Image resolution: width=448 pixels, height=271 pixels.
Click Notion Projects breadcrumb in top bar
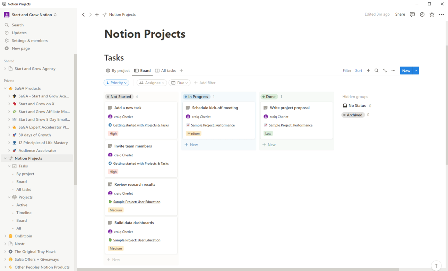coord(119,15)
